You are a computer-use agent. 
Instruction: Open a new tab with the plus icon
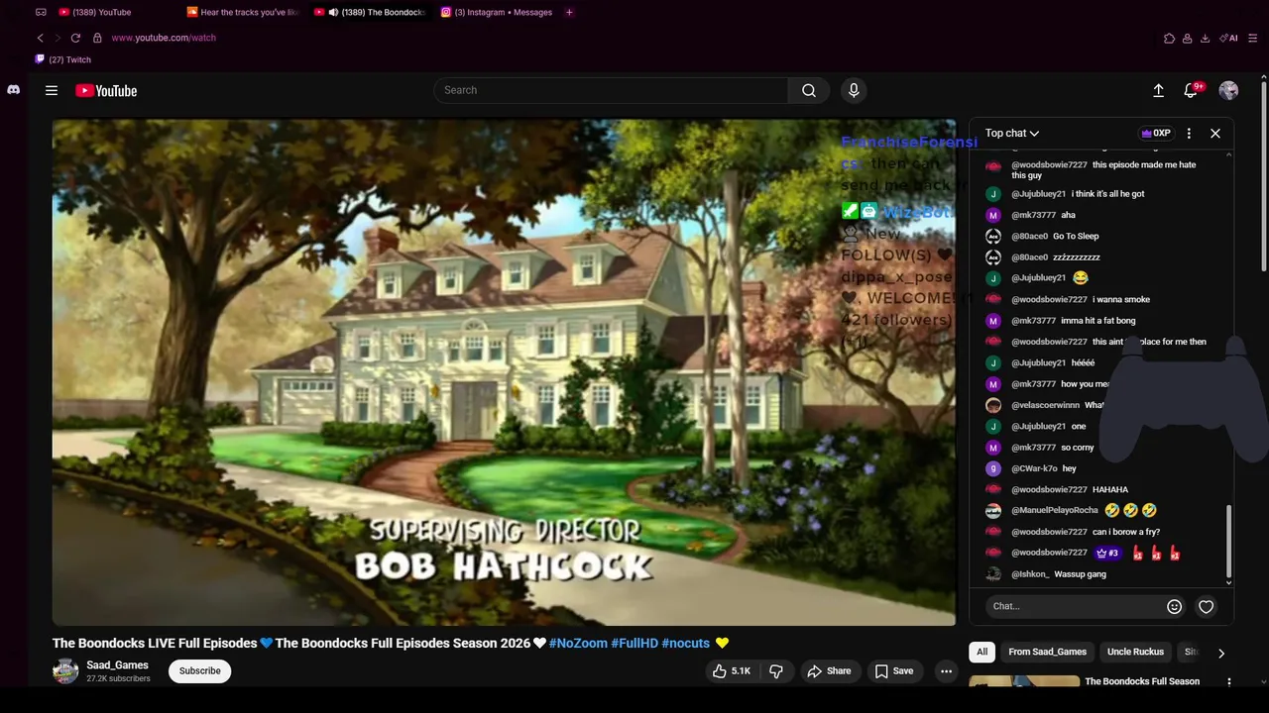tap(569, 12)
